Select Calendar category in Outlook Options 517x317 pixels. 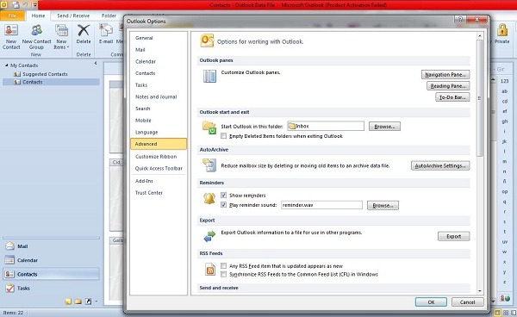(x=159, y=62)
